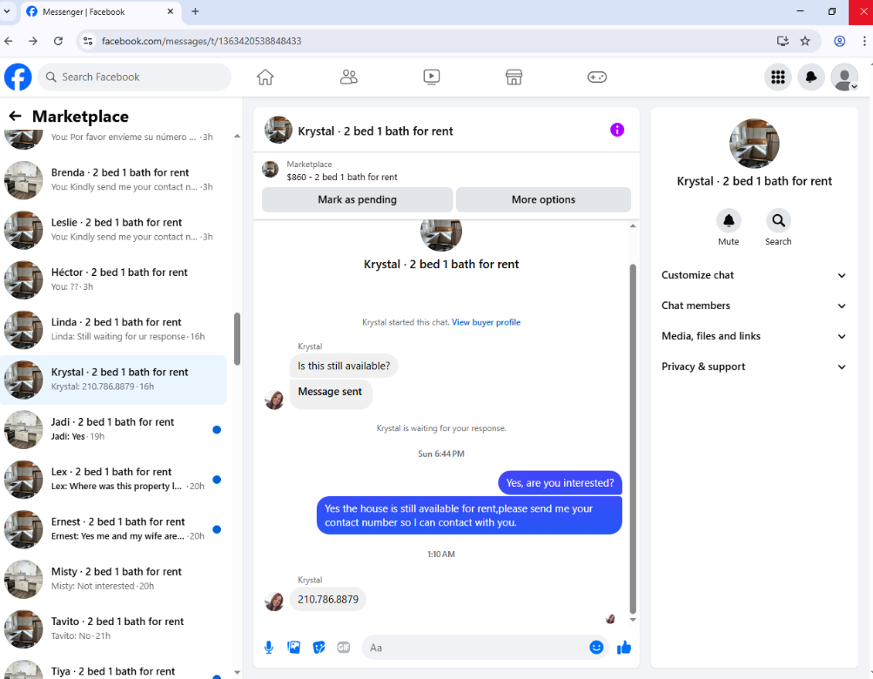Open the tab search dropdown arrow
Viewport: 873px width, 679px height.
pos(7,11)
